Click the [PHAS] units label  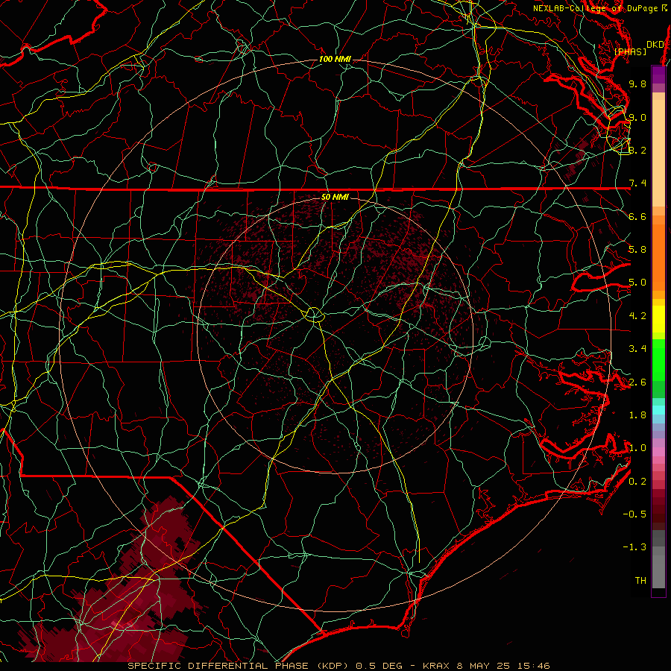click(x=630, y=51)
